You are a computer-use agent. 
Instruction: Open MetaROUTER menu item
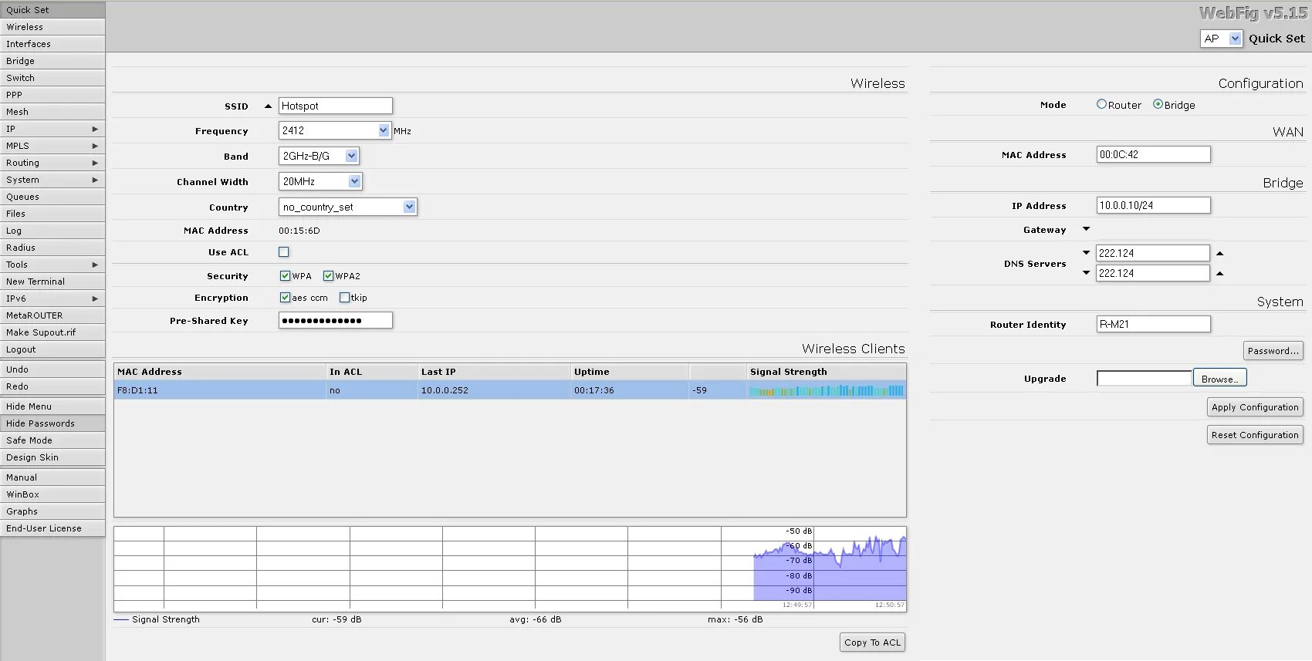tap(52, 315)
